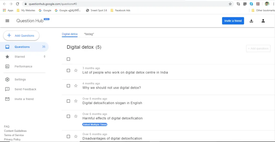Viewport: 275px width, 142px height.
Task: Star the 'Digital detoxification slogan' question
Action: [x=76, y=101]
